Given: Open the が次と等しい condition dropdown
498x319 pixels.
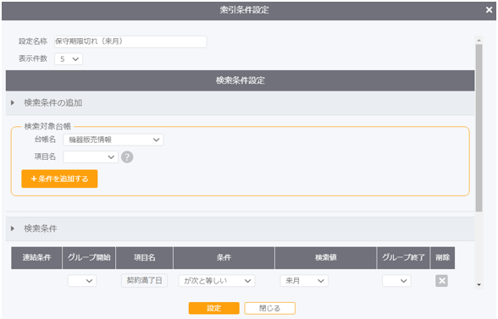Looking at the screenshot, I should [217, 281].
